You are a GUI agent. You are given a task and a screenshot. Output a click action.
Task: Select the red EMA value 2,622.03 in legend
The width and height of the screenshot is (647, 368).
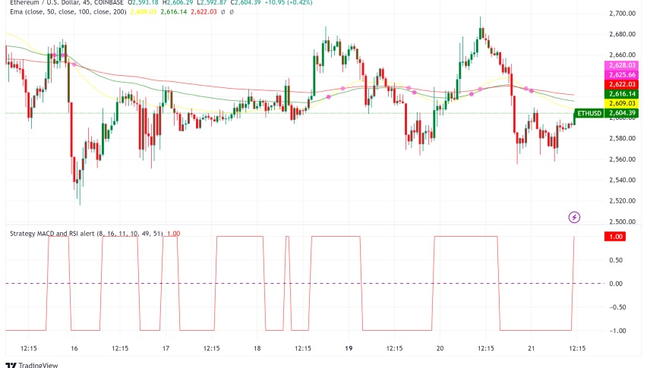click(204, 12)
